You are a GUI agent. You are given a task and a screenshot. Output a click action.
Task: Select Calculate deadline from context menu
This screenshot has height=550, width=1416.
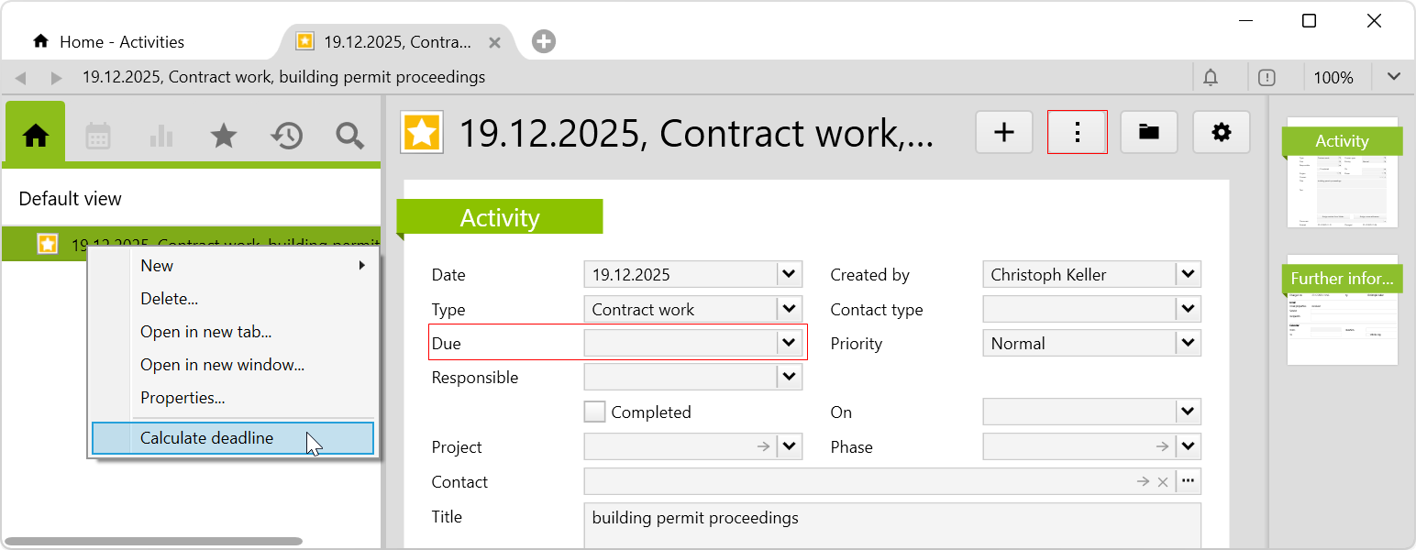(x=206, y=438)
